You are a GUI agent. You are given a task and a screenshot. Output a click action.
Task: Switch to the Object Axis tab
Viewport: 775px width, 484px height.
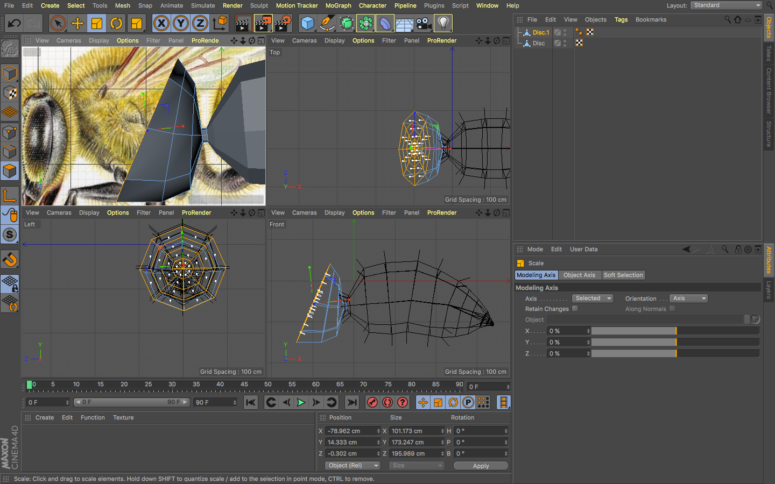click(x=579, y=275)
